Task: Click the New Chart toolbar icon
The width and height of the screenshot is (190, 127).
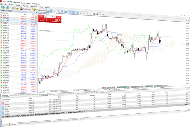Action: click(2, 7)
